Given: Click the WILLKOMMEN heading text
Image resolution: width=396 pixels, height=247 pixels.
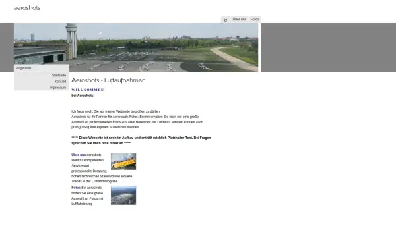Looking at the screenshot, I should (x=88, y=90).
